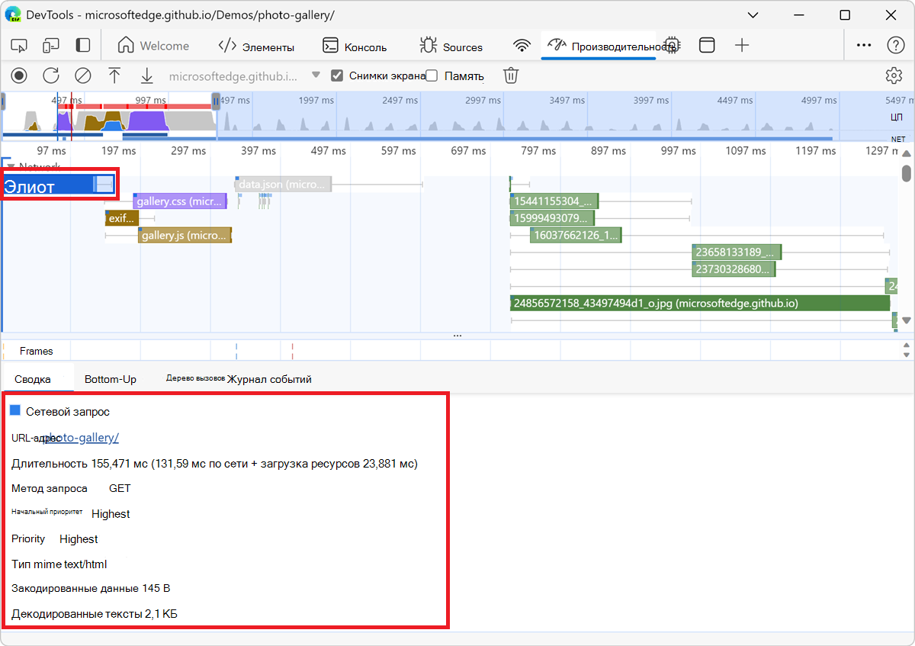Open the help question mark icon
The width and height of the screenshot is (915, 646).
pos(896,46)
